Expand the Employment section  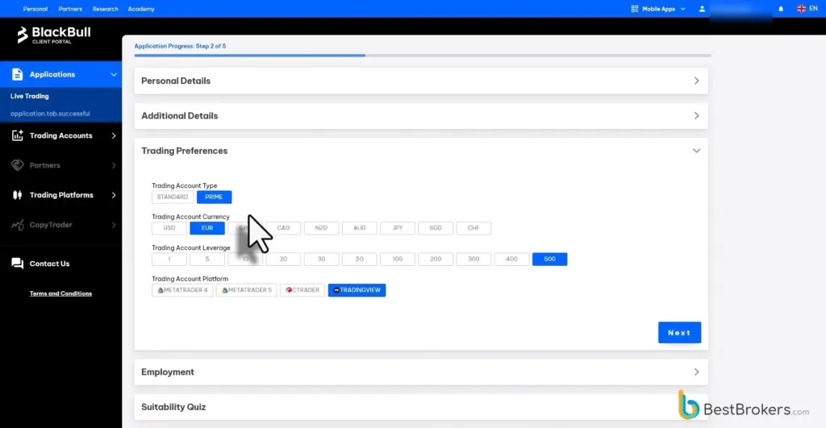(421, 372)
